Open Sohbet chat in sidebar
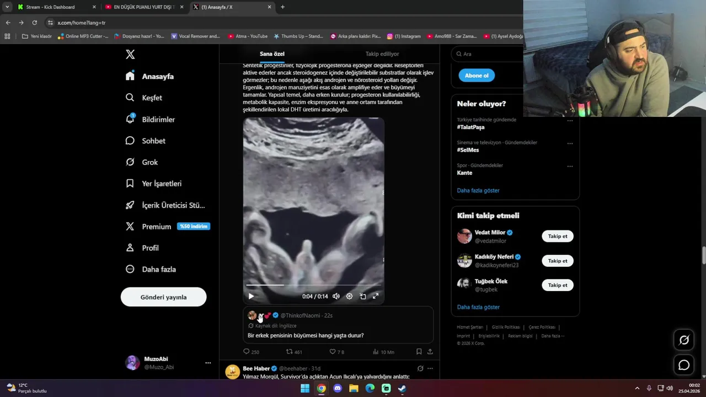706x397 pixels. point(146,141)
